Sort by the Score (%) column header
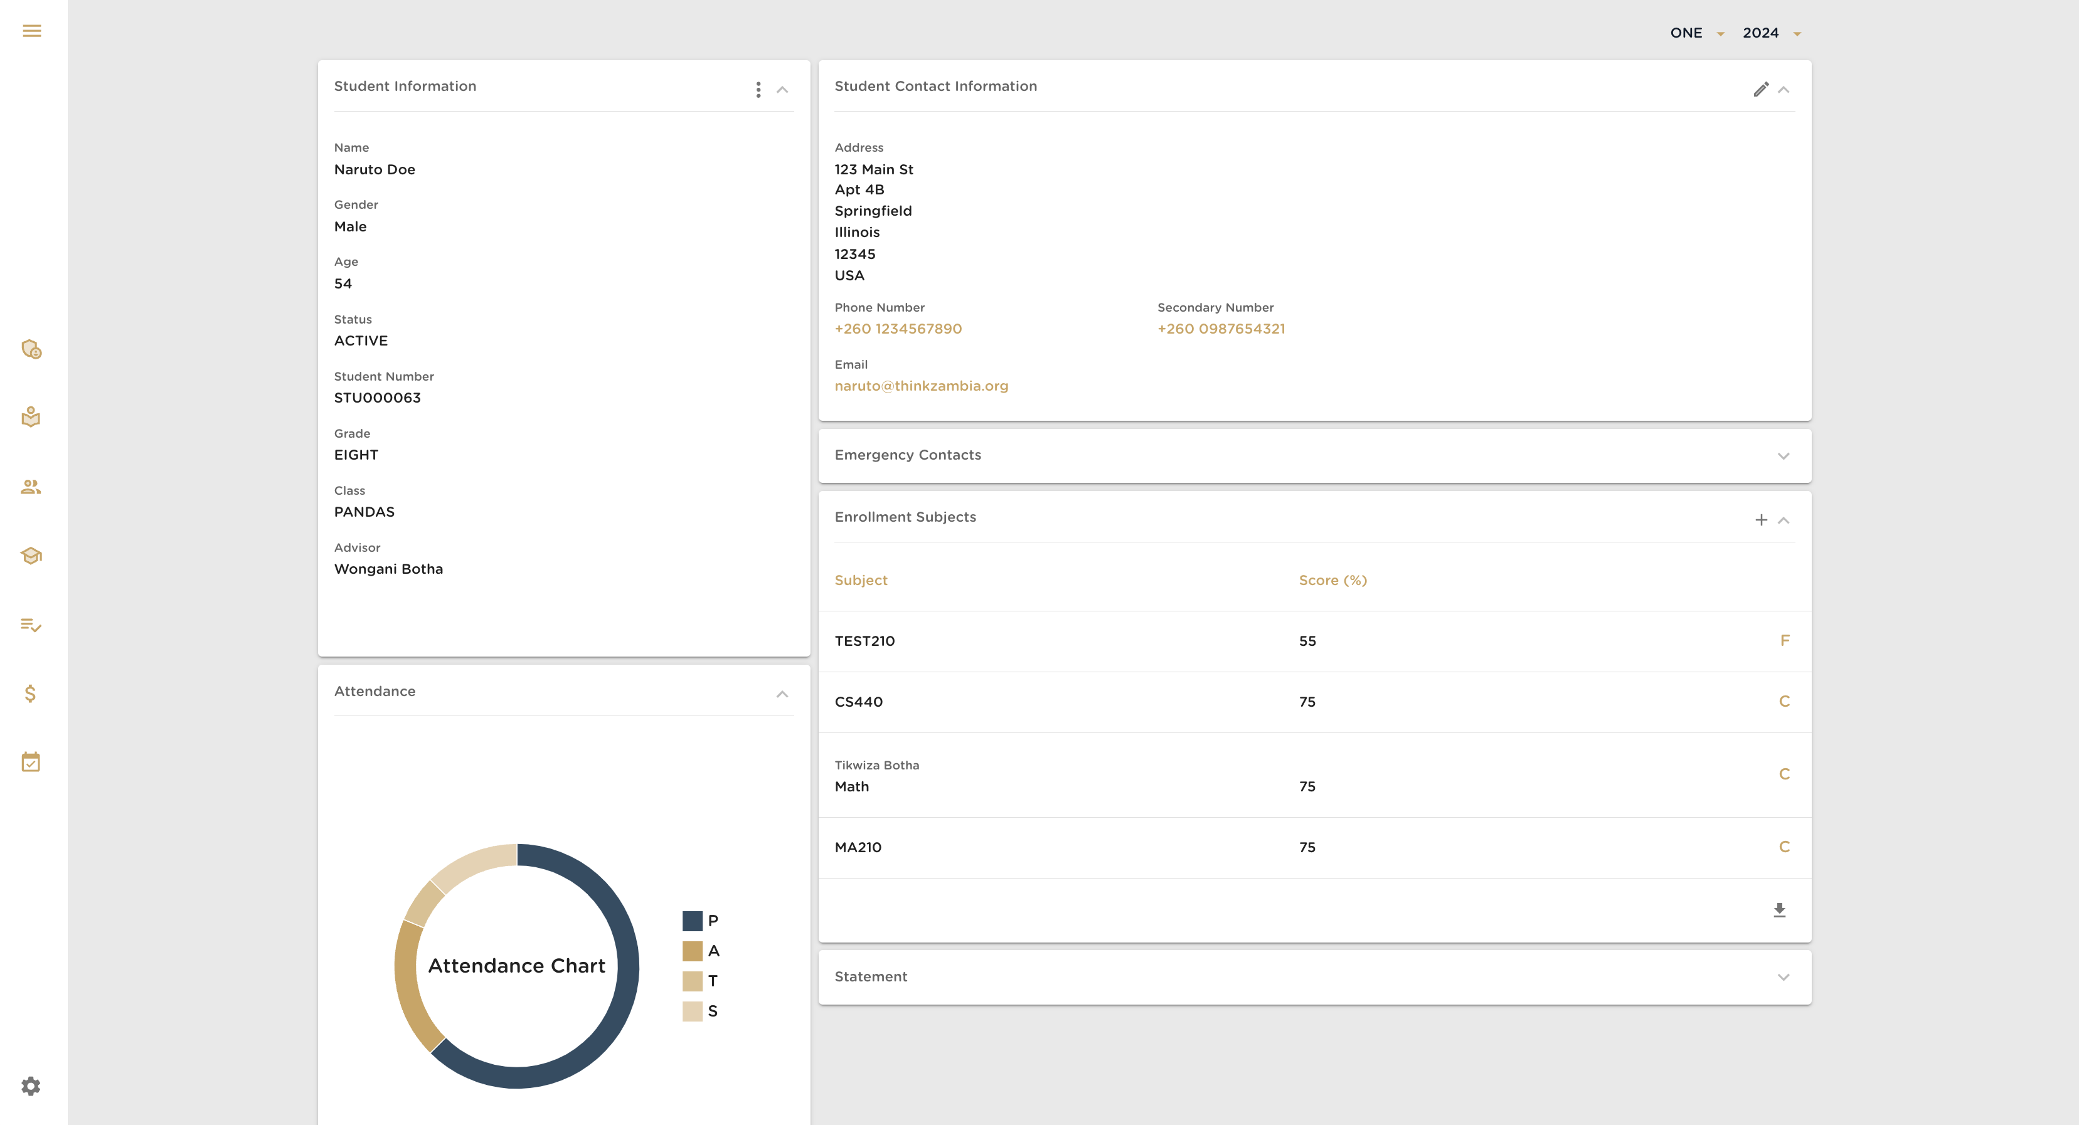 coord(1332,580)
